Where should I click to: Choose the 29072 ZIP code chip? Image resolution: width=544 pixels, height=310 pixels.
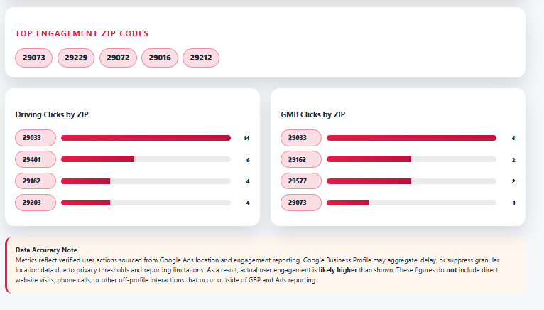click(x=118, y=58)
